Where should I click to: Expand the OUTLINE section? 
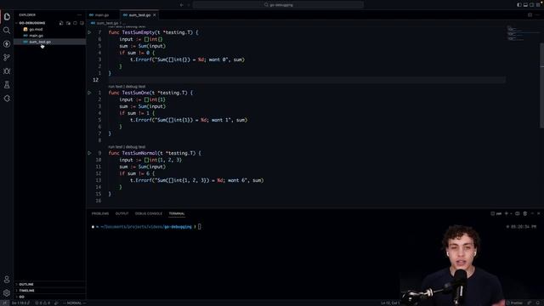click(x=49, y=284)
